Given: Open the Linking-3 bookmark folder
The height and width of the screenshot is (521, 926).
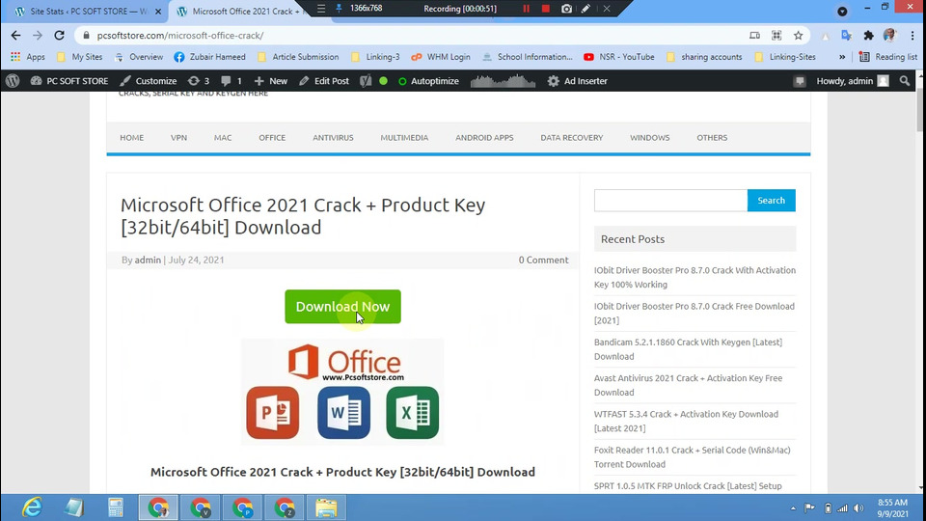Looking at the screenshot, I should [x=375, y=57].
